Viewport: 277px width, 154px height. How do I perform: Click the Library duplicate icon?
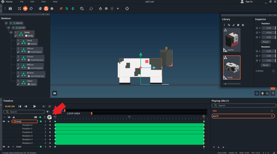pos(238,25)
